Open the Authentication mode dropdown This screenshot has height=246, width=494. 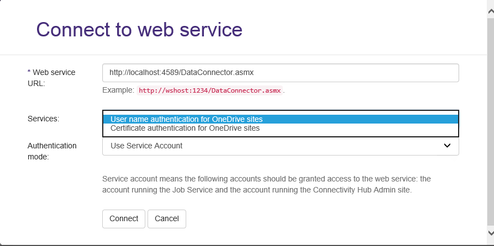click(x=280, y=146)
